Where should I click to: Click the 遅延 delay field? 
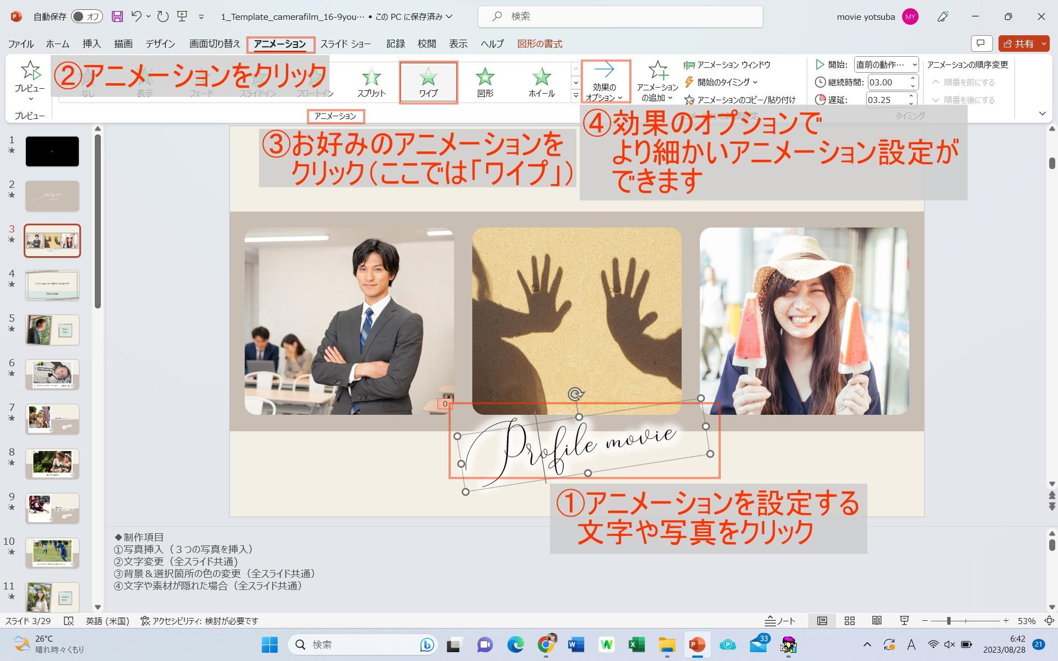click(887, 100)
